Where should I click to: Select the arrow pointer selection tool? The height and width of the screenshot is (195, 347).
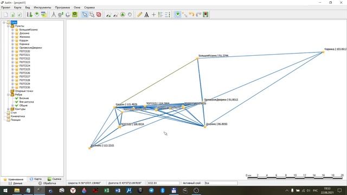[85, 15]
